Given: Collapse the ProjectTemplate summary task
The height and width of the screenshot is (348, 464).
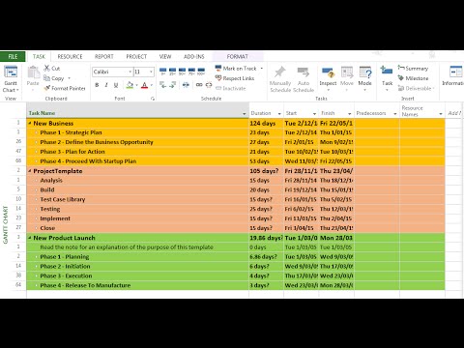Looking at the screenshot, I should click(30, 171).
